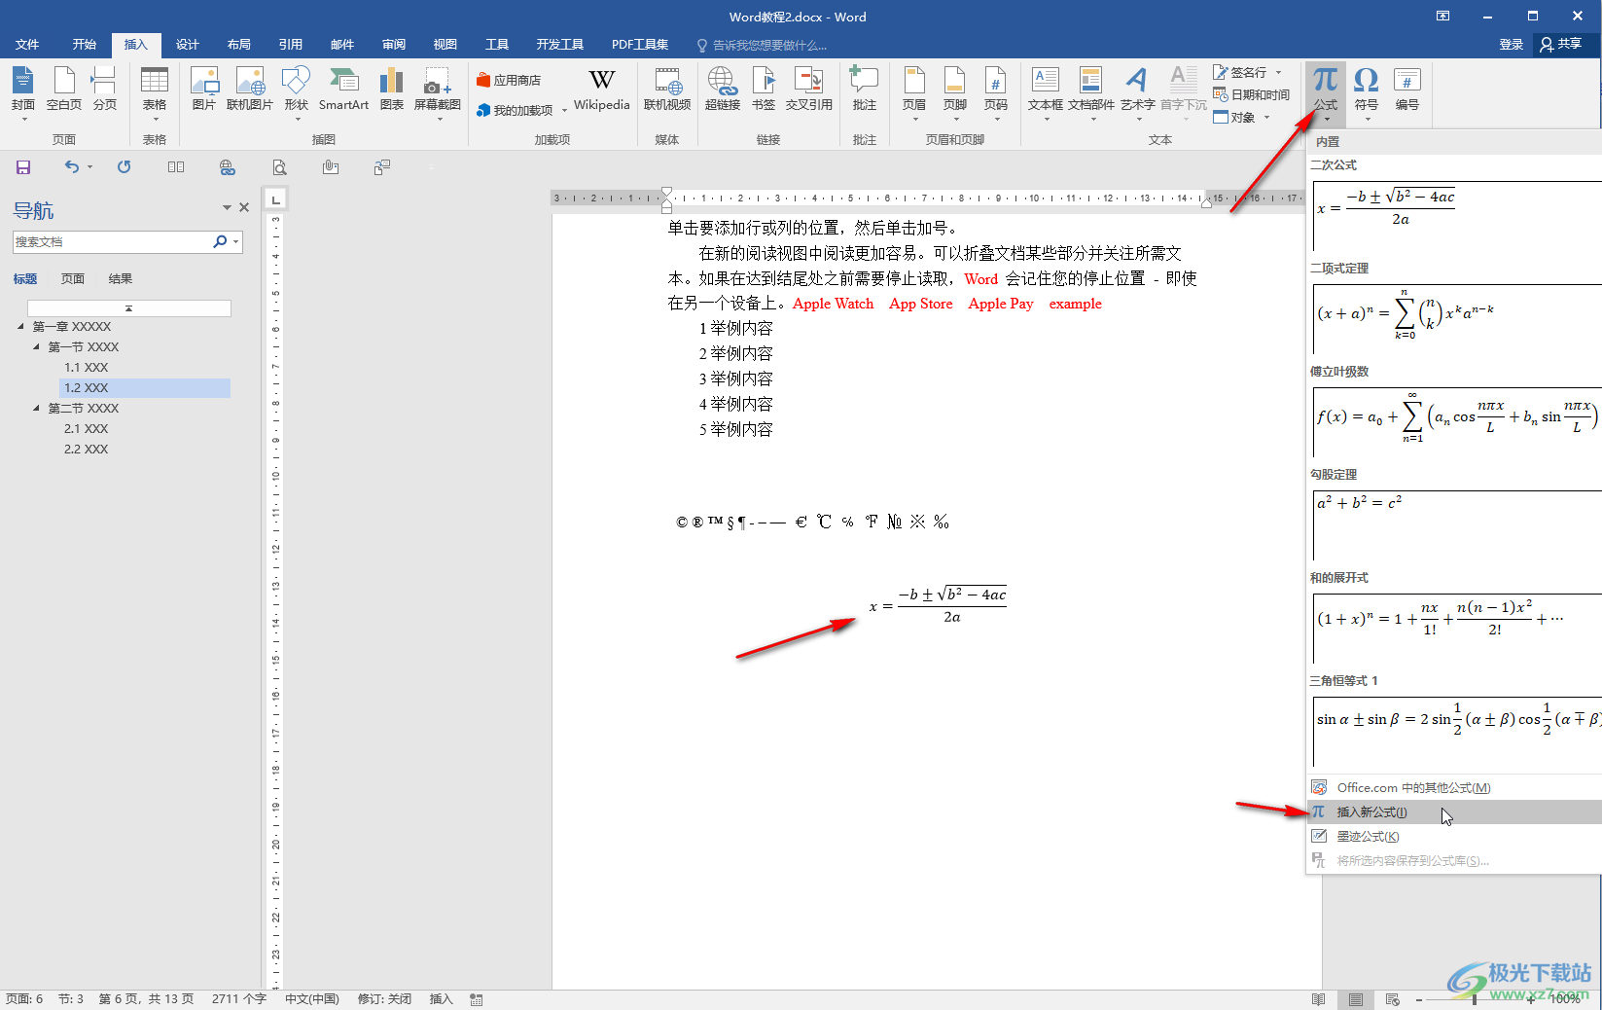Open the 符号 symbol tool
This screenshot has height=1010, width=1602.
(1366, 90)
